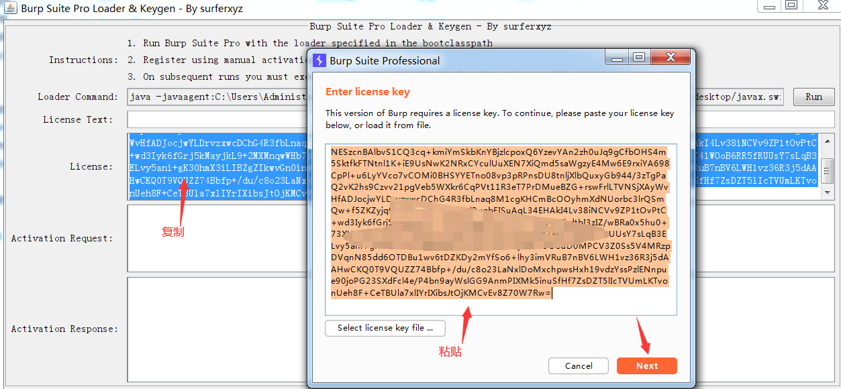Click the 'Loader Command:' label
This screenshot has width=841, height=389.
78,97
